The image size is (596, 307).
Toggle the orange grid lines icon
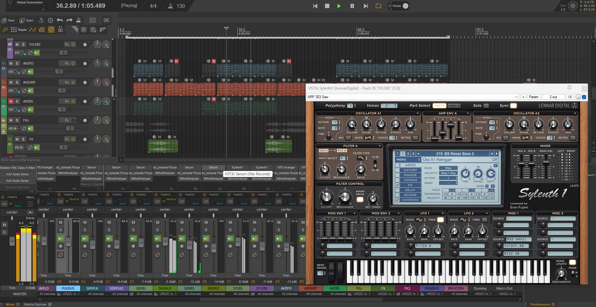click(42, 30)
